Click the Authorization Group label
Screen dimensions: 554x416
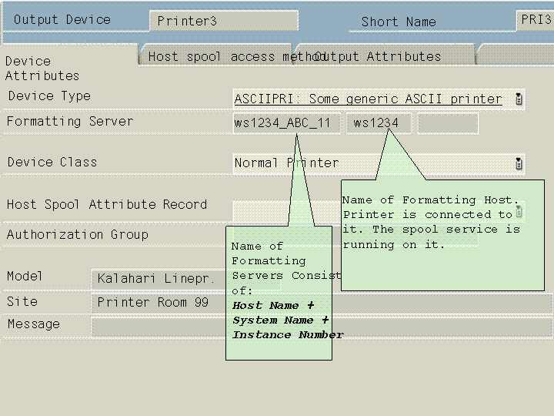[x=78, y=234]
